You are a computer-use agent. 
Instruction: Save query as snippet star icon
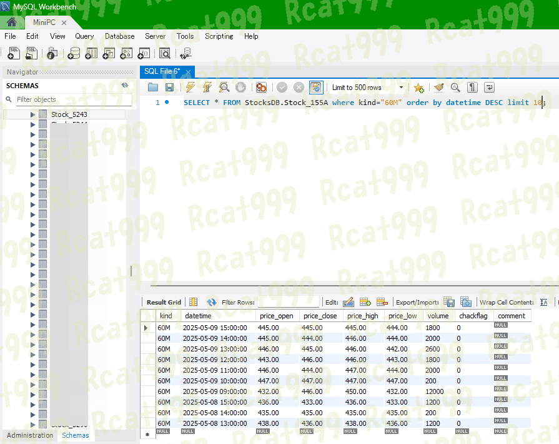pos(418,88)
